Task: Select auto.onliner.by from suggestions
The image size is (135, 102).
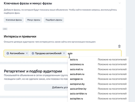Action: tap(98, 89)
